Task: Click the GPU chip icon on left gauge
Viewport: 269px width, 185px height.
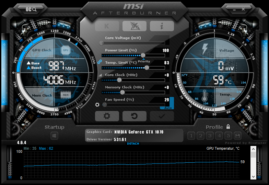Action: [x=66, y=50]
